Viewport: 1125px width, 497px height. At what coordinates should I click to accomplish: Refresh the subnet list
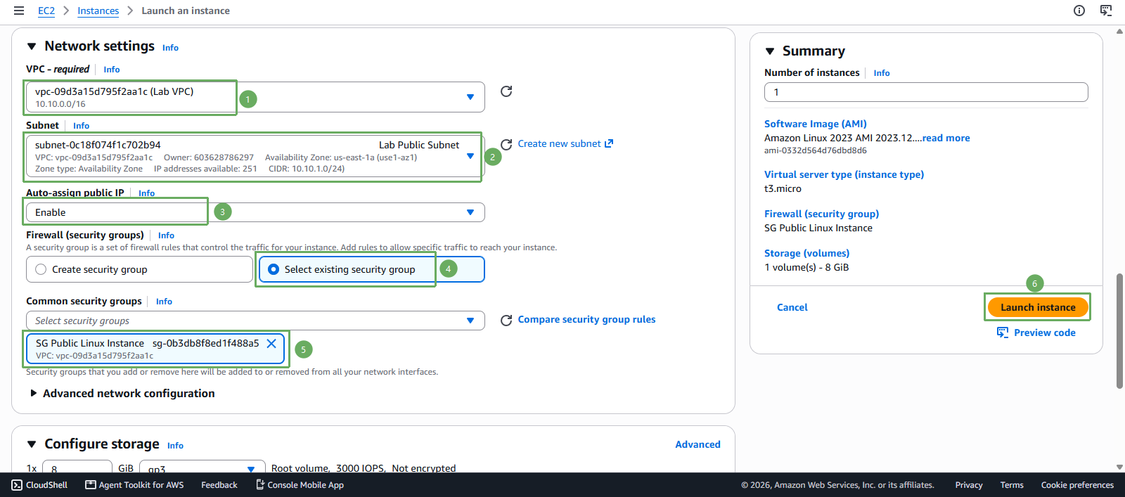tap(506, 144)
